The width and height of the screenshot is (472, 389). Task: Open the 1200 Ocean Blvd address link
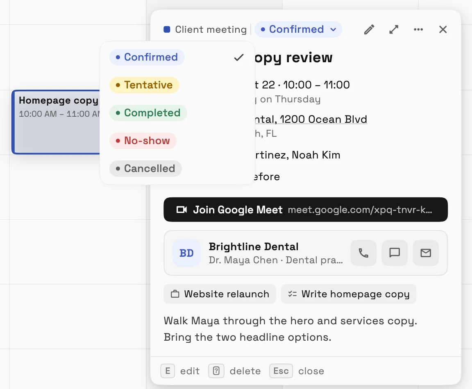click(311, 120)
